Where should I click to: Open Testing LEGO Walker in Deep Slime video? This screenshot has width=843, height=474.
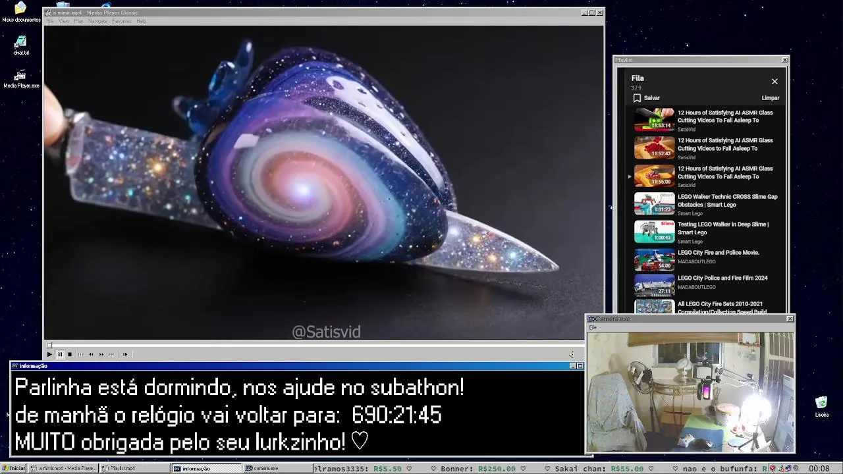(x=723, y=228)
